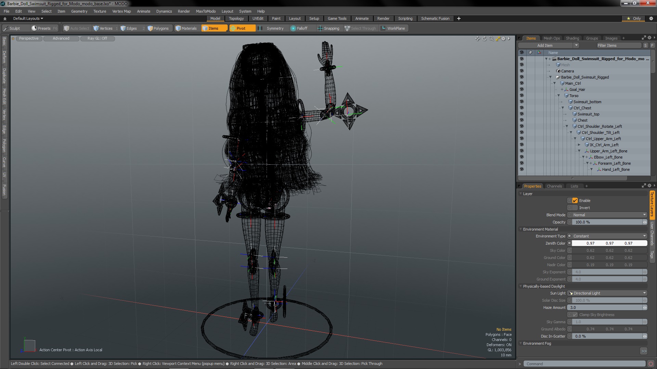Open the Default Layouts dropdown
The image size is (657, 369).
(x=28, y=18)
